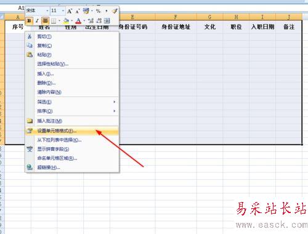The width and height of the screenshot is (308, 234).
Task: Choose 显示拼音字段(S) phonetic option
Action: 72,149
